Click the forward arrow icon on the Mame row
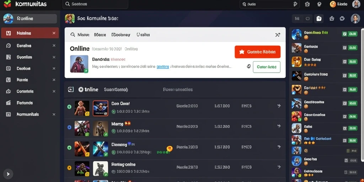Viewport: 364px width, 182px height. 279,126
